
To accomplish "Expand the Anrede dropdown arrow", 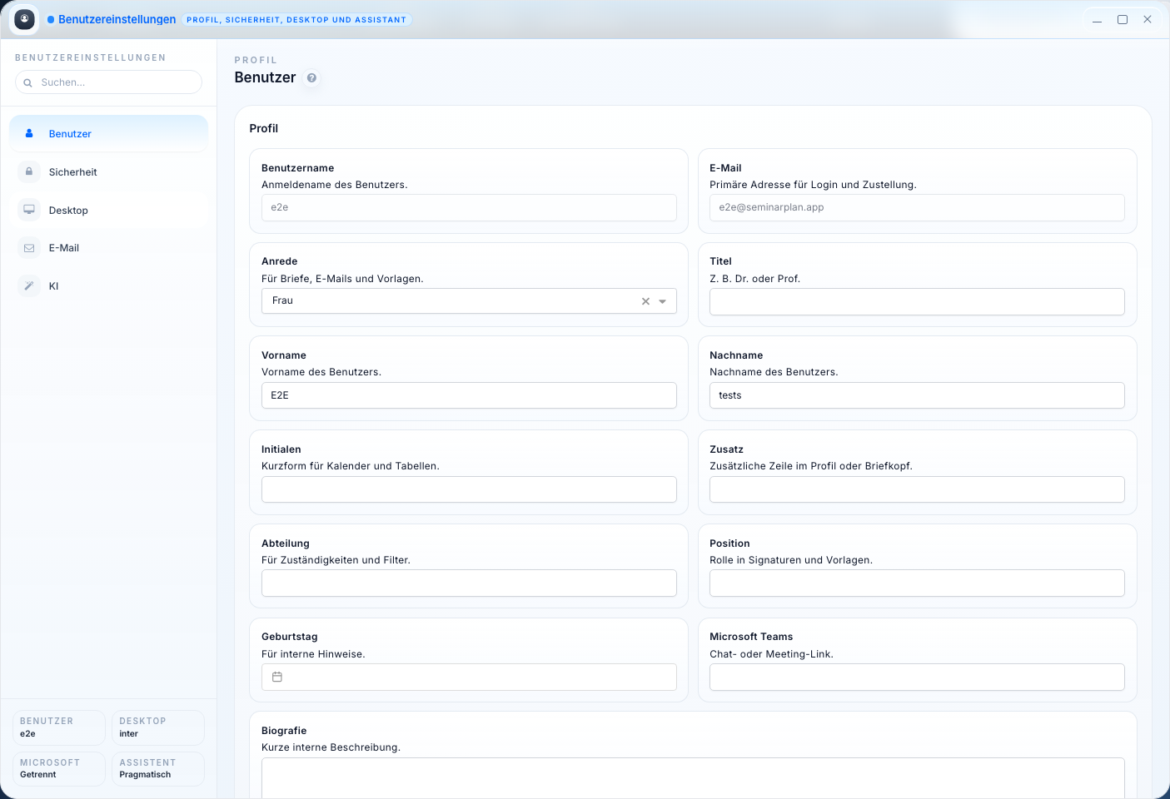I will pyautogui.click(x=663, y=301).
